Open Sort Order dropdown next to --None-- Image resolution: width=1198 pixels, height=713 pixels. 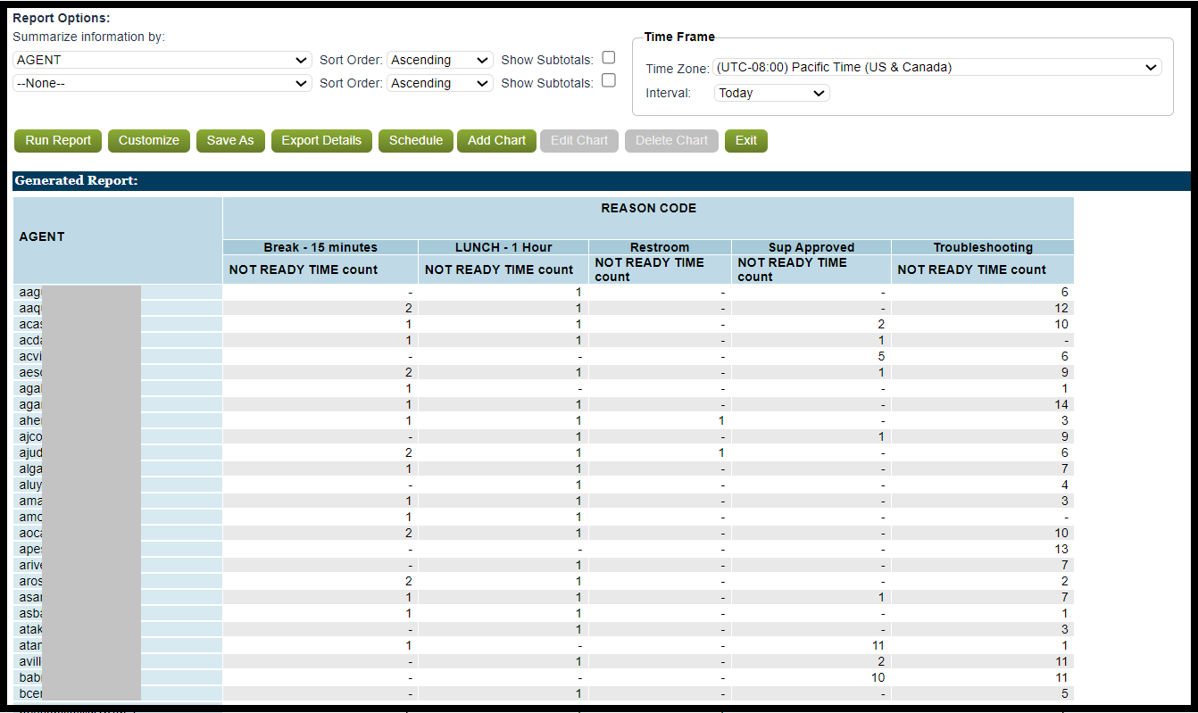click(440, 83)
